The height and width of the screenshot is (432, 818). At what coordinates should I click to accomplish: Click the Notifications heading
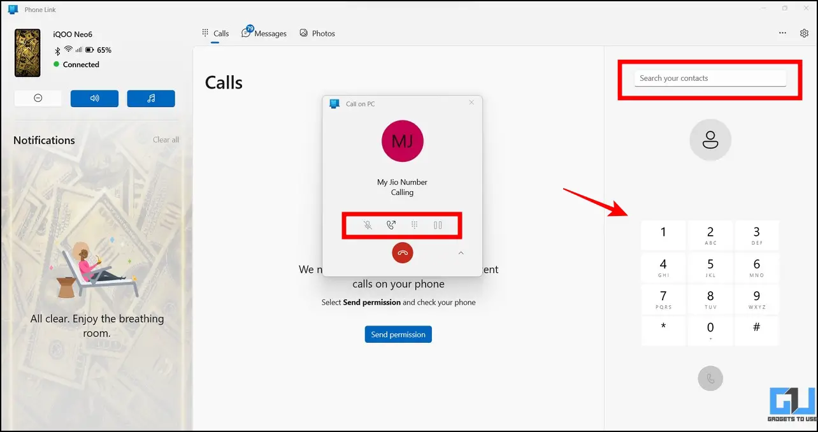pos(44,140)
